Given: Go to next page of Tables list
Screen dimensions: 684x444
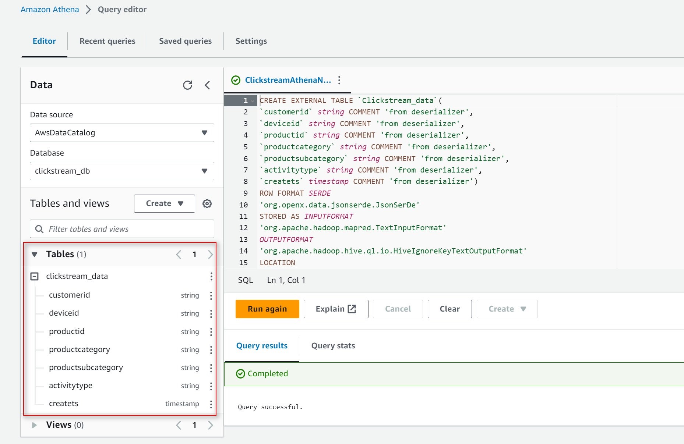Looking at the screenshot, I should [210, 254].
